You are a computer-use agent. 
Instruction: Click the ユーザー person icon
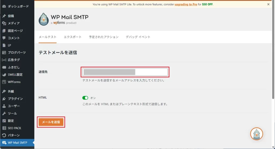coord(4,106)
